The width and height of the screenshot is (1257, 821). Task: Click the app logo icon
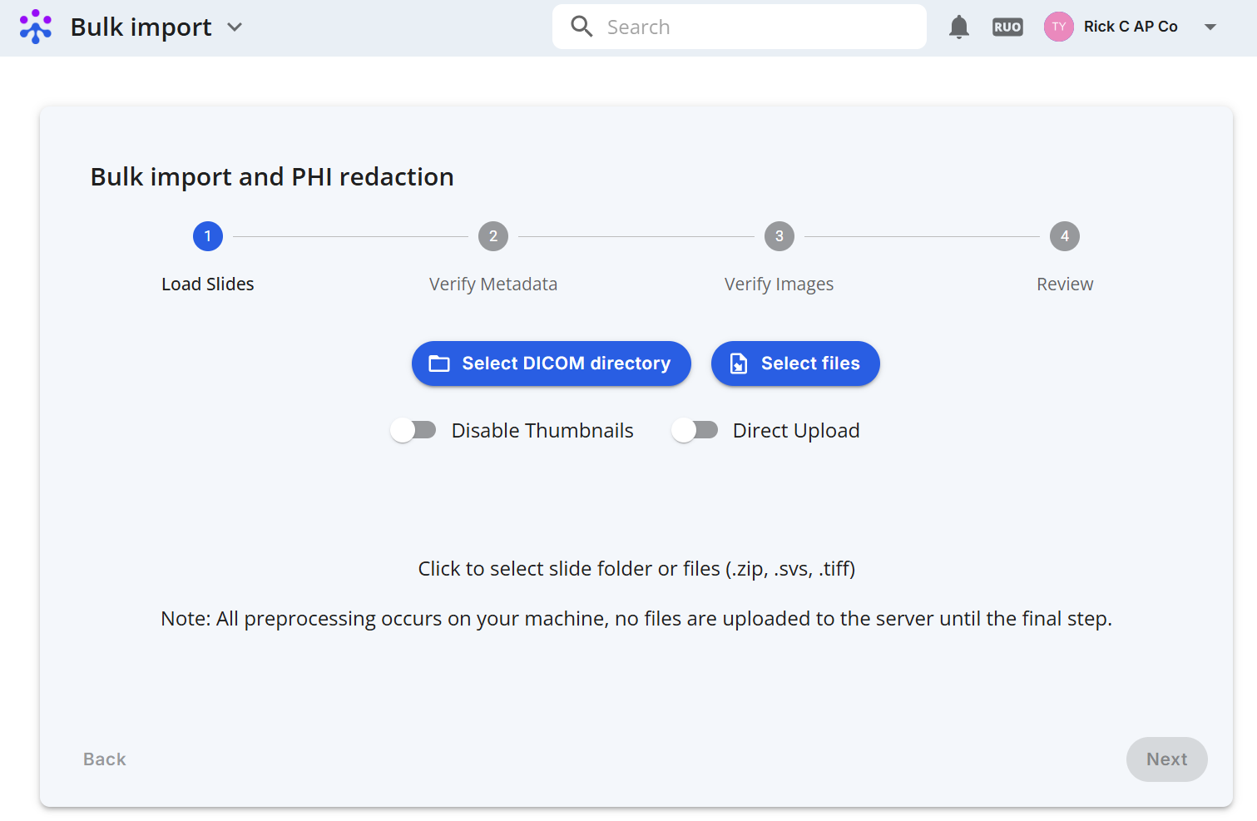(x=36, y=27)
